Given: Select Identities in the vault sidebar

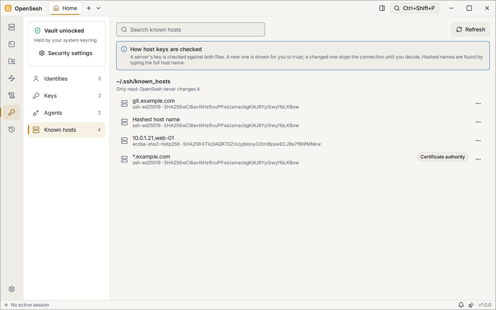Looking at the screenshot, I should (67, 79).
